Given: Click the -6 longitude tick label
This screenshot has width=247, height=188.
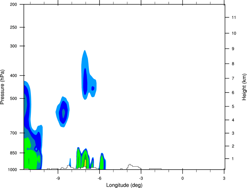Looking at the screenshot, I should 99,178.
